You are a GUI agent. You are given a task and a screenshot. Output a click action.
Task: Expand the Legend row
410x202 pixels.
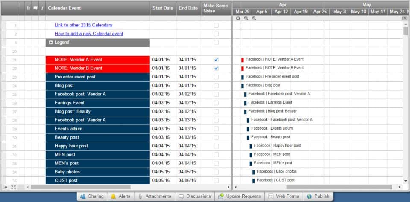tap(51, 43)
